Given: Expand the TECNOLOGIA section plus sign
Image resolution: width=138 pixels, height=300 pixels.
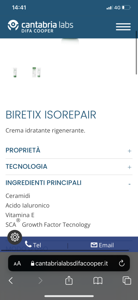Looking at the screenshot, I should [x=129, y=167].
